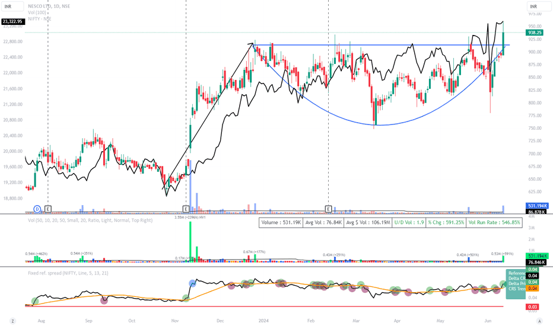Image resolution: width=553 pixels, height=326 pixels.
Task: Click the Apr label on time axis
Action: click(x=397, y=321)
